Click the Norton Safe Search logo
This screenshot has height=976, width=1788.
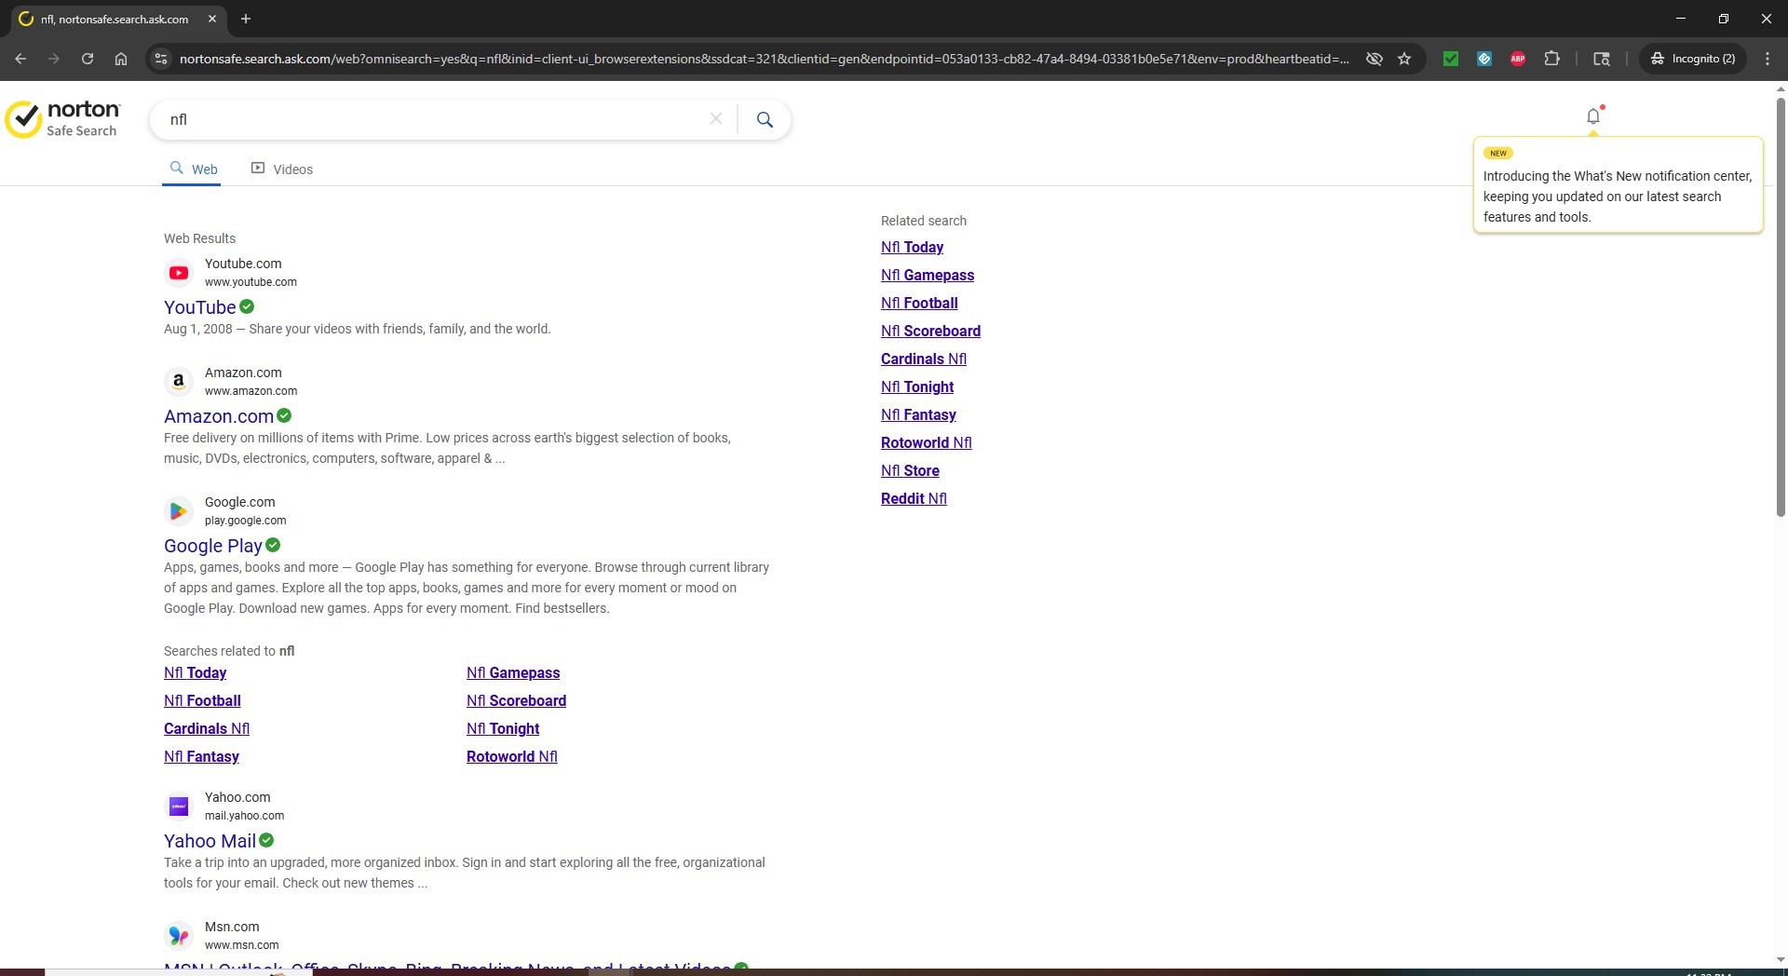click(62, 119)
